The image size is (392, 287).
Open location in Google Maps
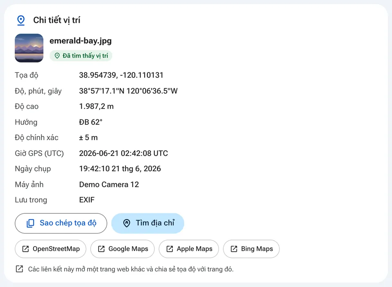(122, 249)
